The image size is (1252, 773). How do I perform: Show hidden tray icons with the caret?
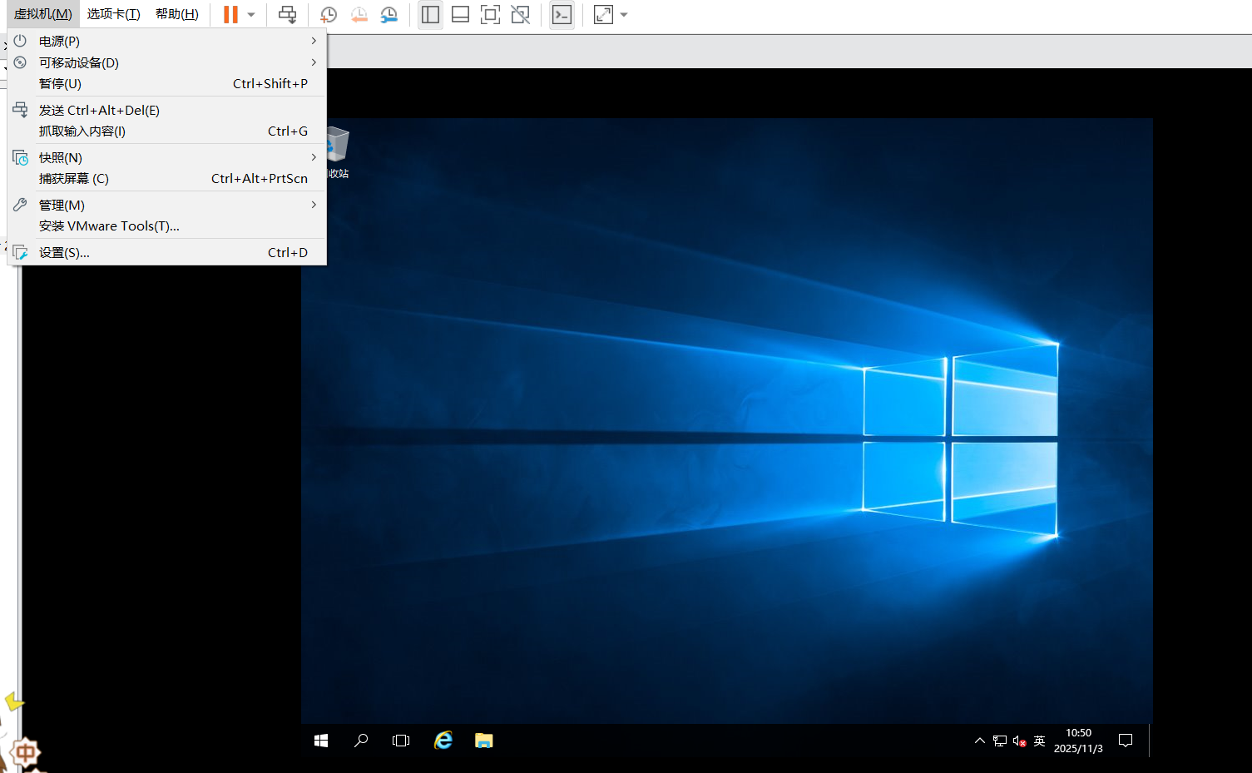click(x=980, y=741)
